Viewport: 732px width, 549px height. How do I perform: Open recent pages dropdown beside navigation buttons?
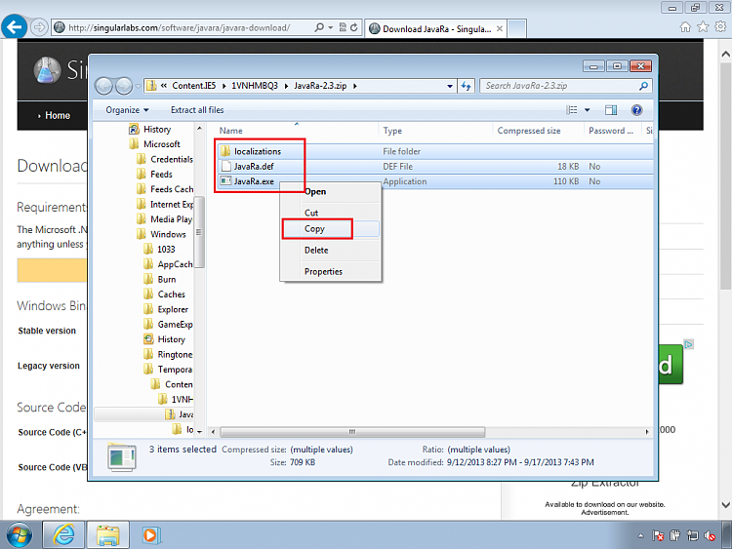(x=139, y=86)
